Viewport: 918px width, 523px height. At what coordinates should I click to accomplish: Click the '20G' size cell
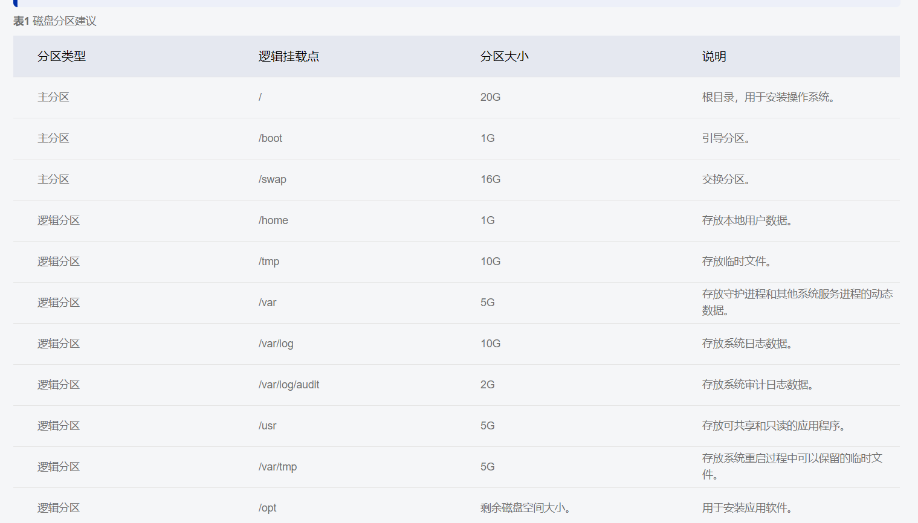point(491,97)
